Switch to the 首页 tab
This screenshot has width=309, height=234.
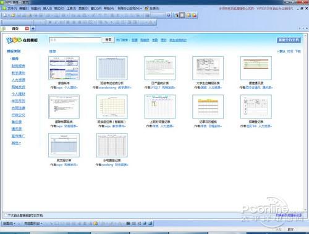click(x=15, y=28)
